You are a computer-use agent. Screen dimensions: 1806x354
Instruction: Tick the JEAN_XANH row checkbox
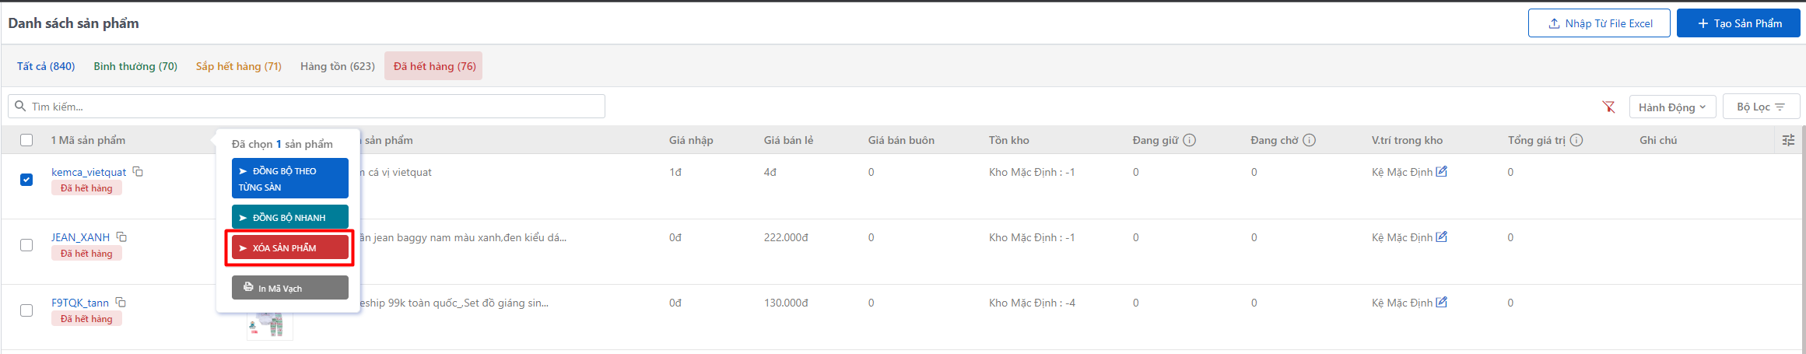point(26,245)
